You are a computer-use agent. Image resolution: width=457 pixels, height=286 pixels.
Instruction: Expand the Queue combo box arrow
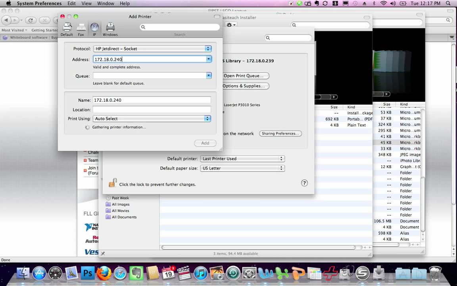[208, 75]
